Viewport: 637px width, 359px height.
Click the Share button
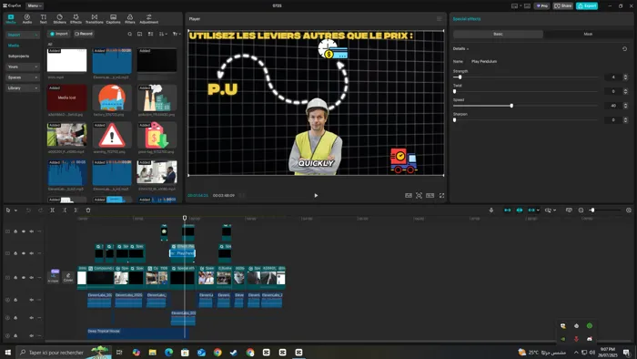pos(562,5)
